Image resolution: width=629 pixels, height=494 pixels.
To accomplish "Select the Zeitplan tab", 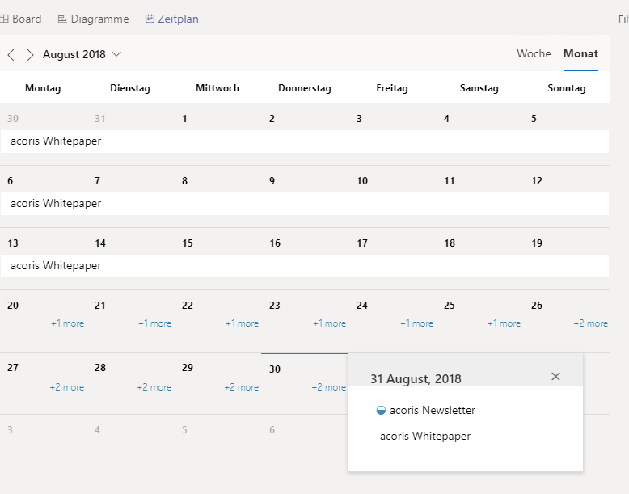I will point(171,19).
